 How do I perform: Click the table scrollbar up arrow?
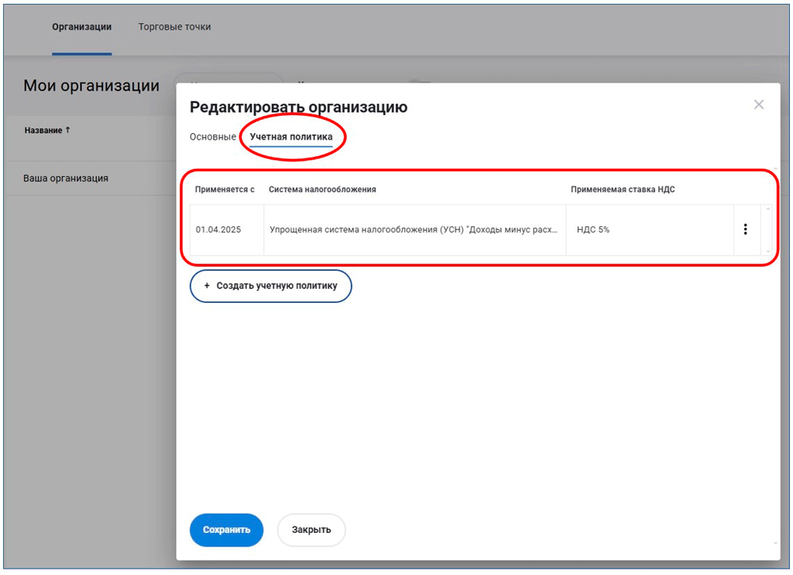click(x=767, y=209)
